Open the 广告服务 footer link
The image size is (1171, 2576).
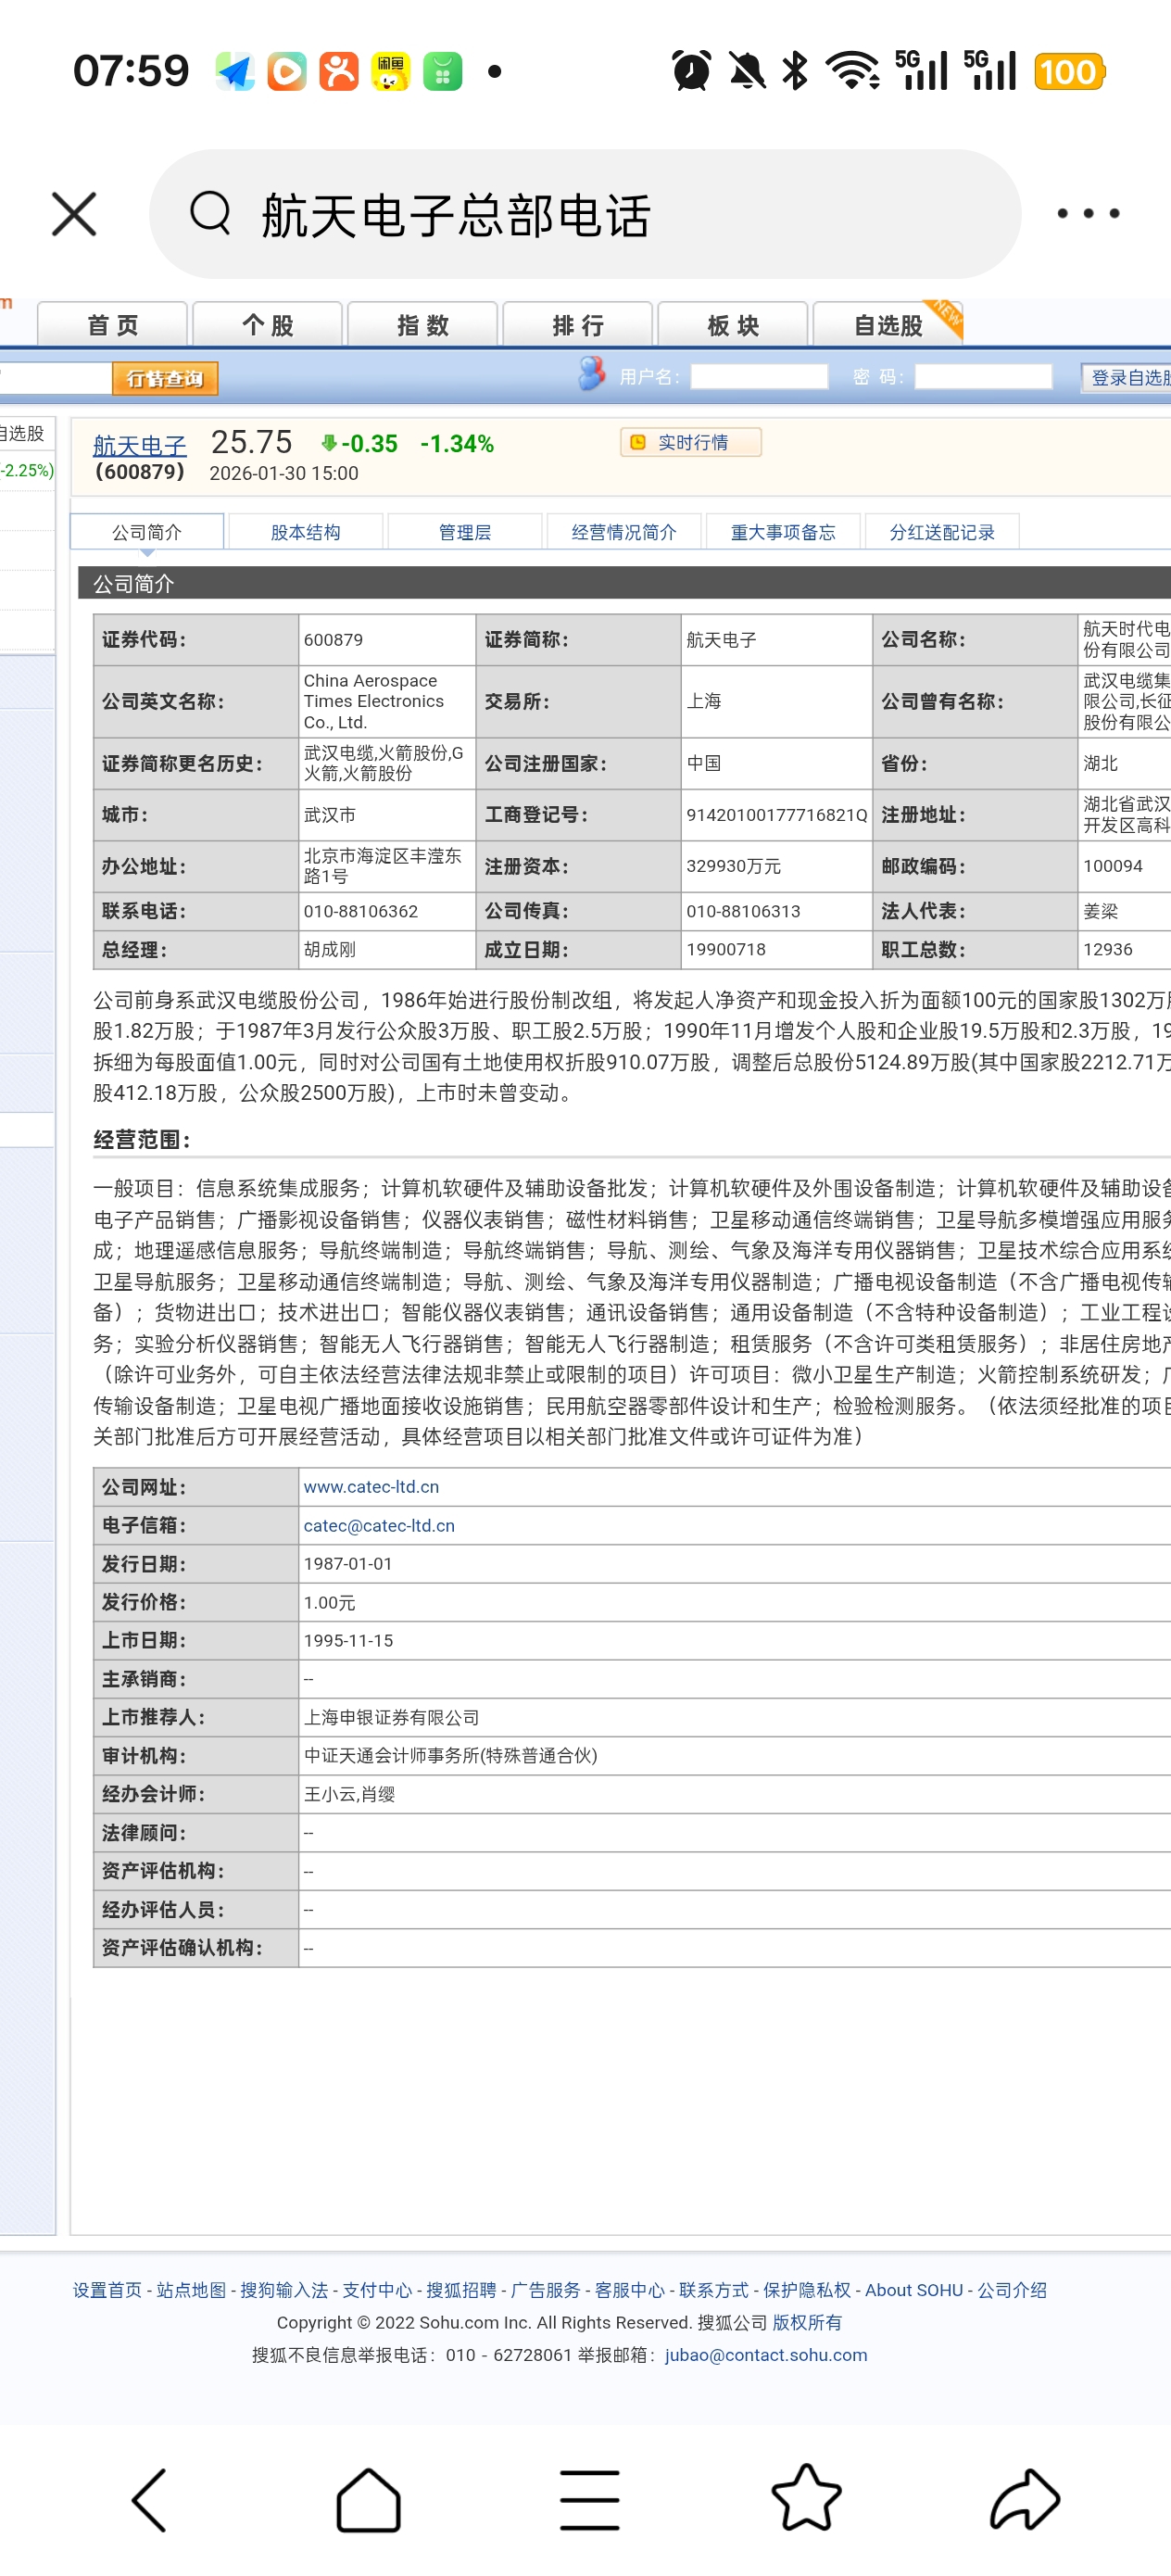(545, 2290)
